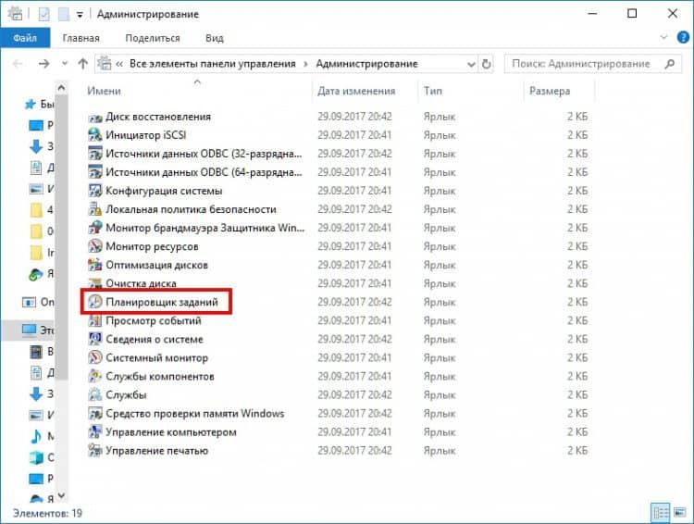Select Средство проверки памяти Windows text
The image size is (694, 524).
click(x=194, y=413)
